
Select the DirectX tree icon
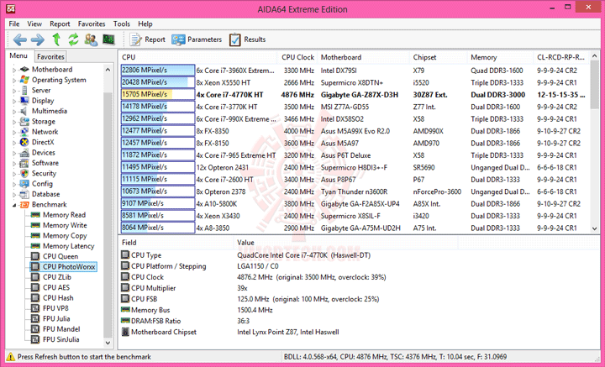click(x=24, y=142)
